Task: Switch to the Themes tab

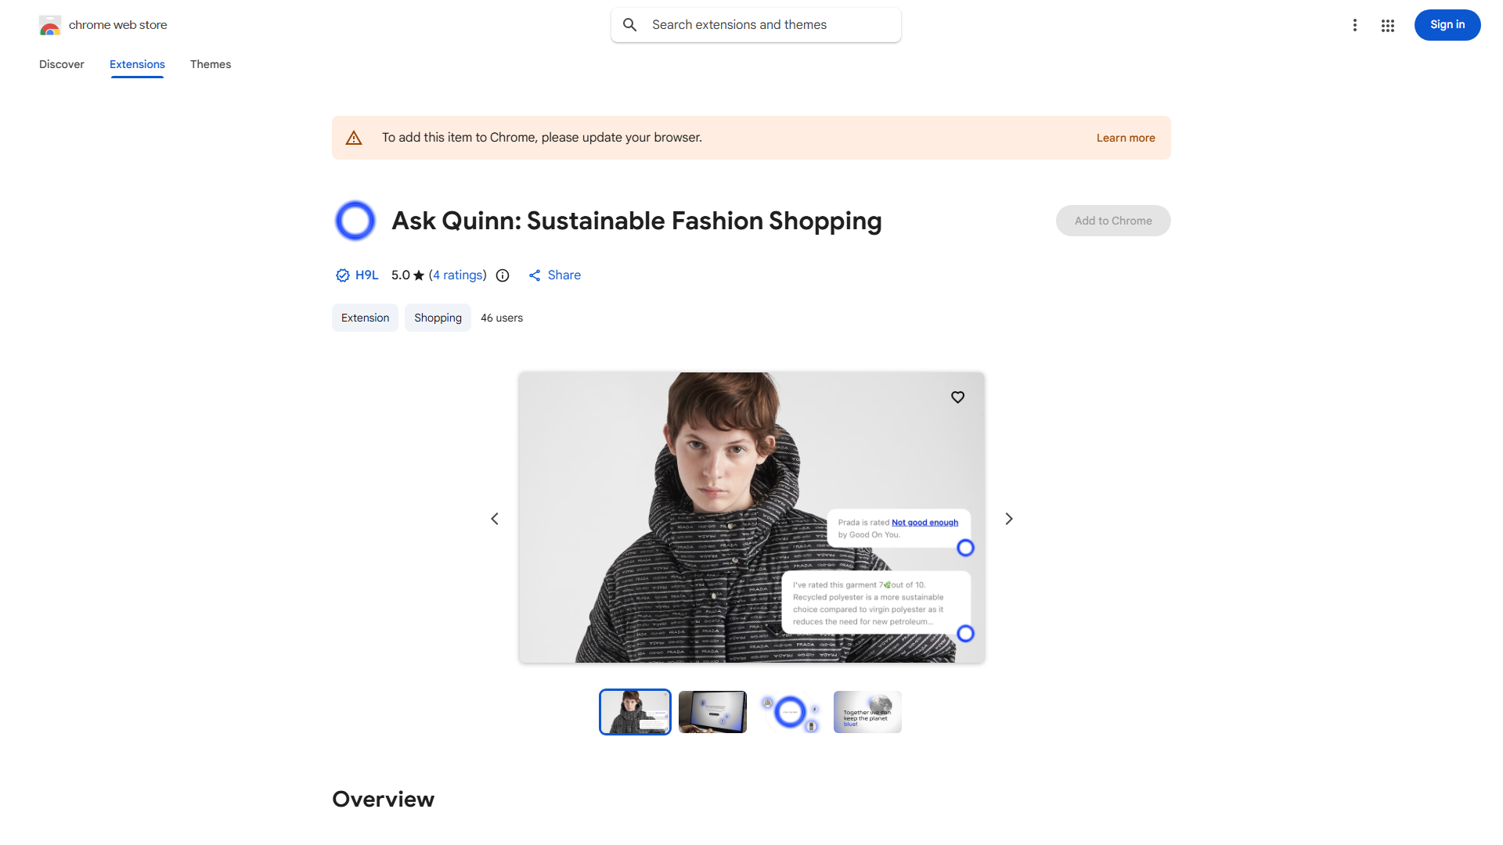Action: tap(211, 64)
